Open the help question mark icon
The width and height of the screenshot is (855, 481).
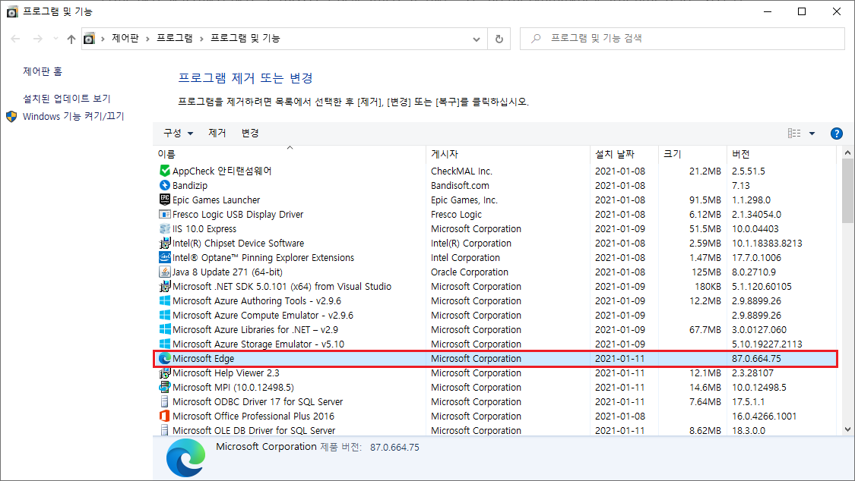tap(837, 134)
